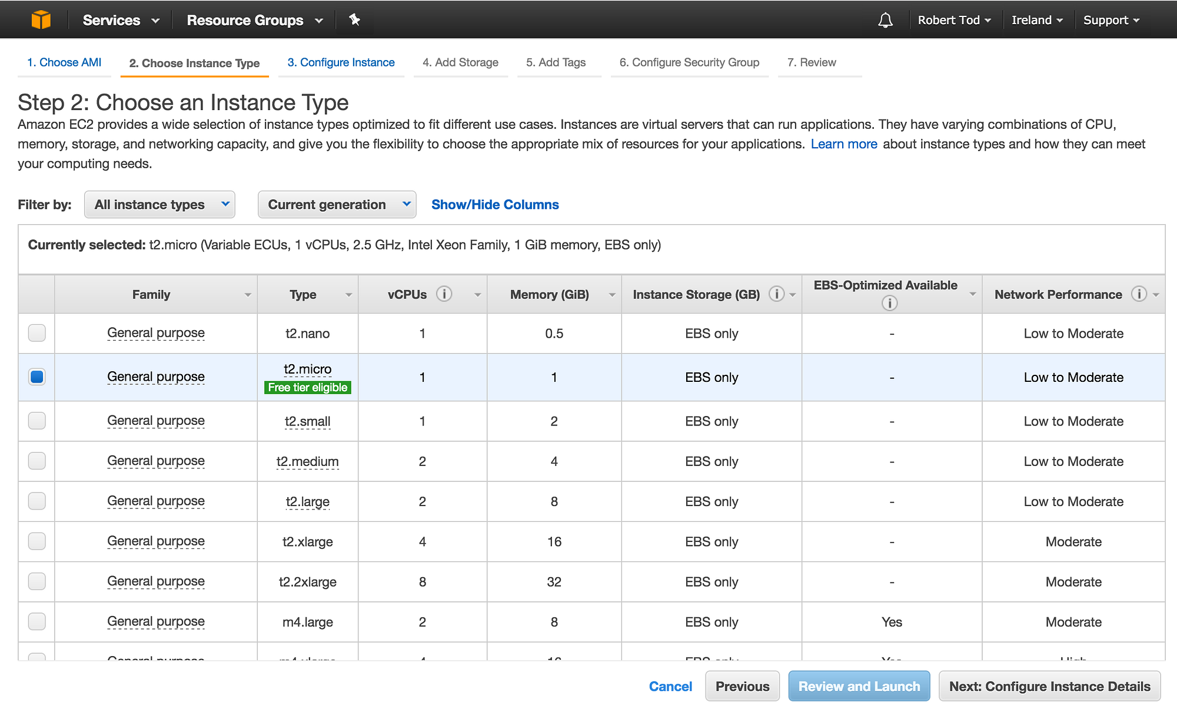
Task: Click Next: Configure Instance Details button
Action: coord(1049,686)
